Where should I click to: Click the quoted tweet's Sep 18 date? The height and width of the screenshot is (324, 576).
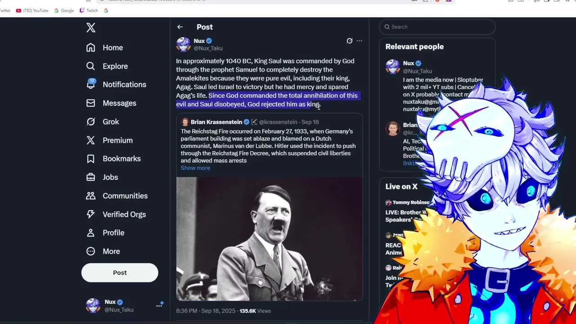[x=310, y=122]
